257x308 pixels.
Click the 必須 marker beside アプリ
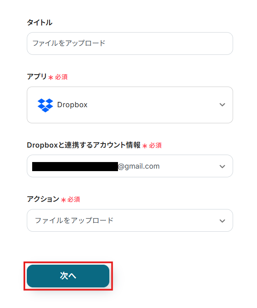tap(61, 77)
